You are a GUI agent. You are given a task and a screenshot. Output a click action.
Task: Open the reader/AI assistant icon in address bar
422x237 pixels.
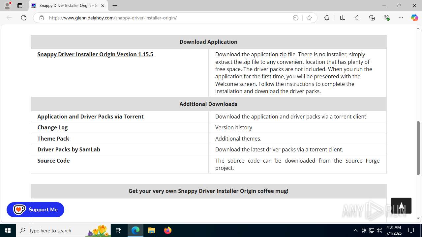[296, 18]
